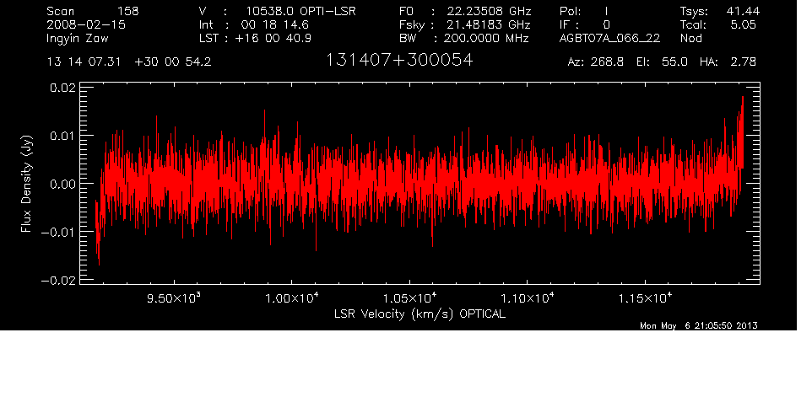The height and width of the screenshot is (413, 812).
Task: Click project code AGBT07A_066_22
Action: pos(609,38)
